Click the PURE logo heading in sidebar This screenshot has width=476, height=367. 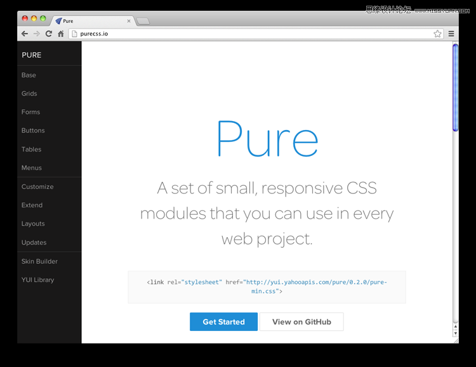coord(32,55)
